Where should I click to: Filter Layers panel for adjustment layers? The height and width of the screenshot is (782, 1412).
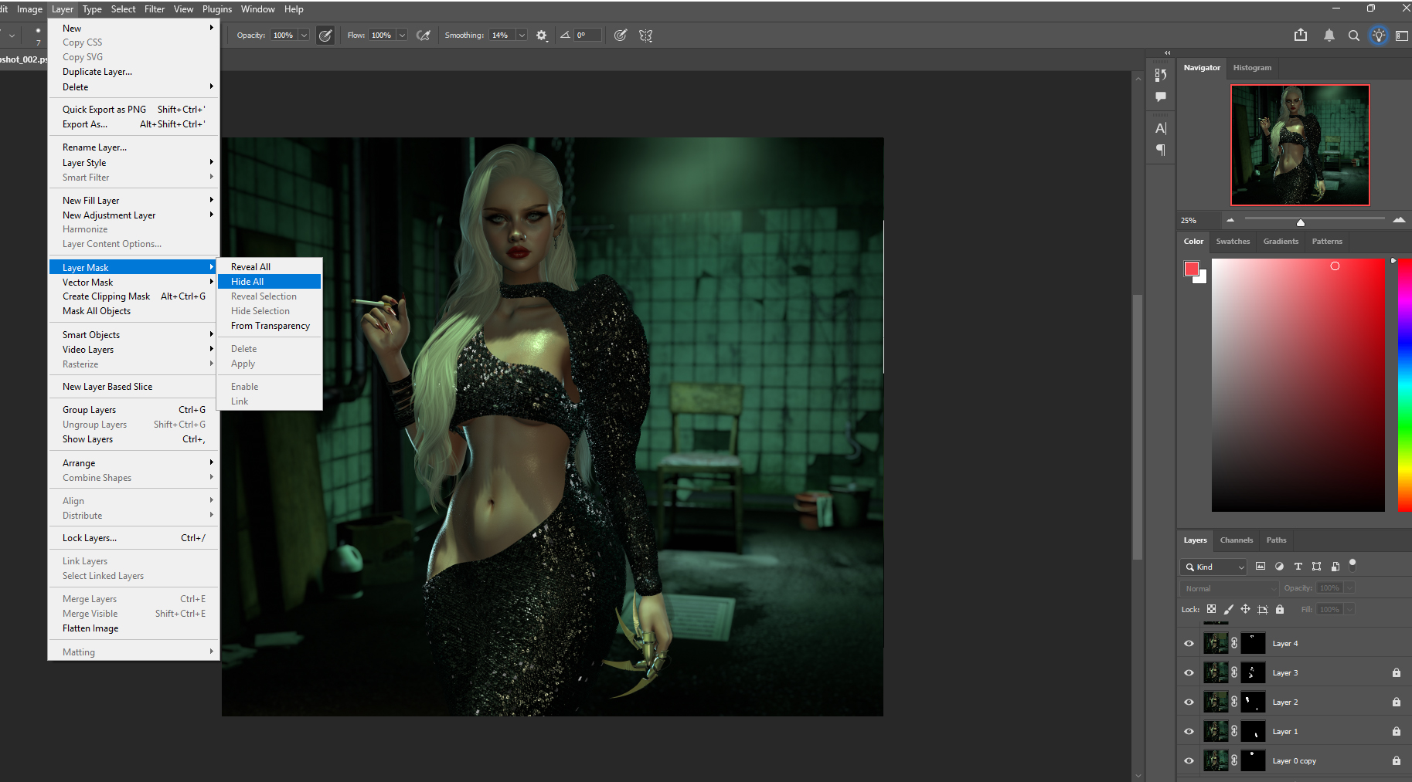1279,566
